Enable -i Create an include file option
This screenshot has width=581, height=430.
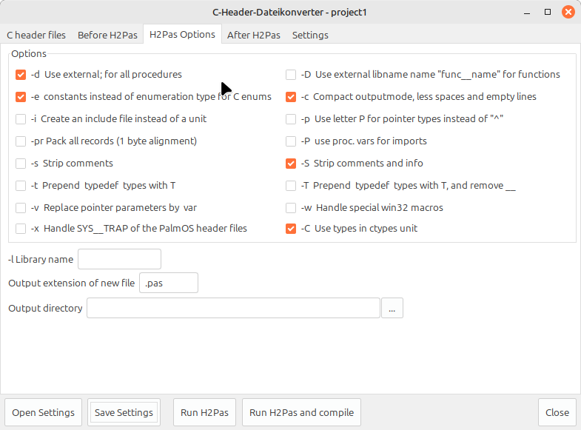pyautogui.click(x=21, y=118)
